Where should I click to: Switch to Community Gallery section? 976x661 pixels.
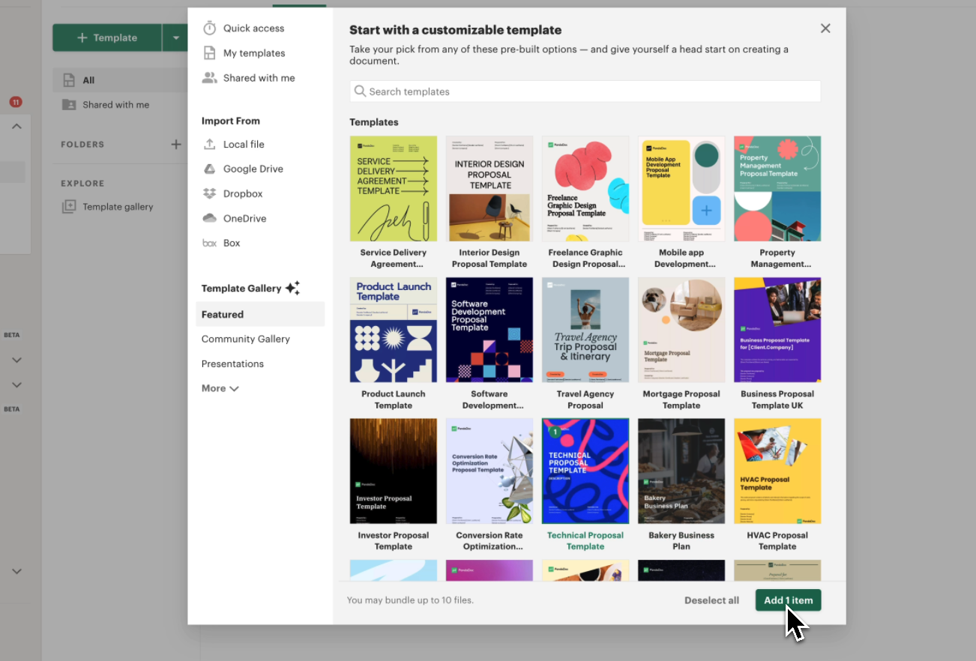pos(245,339)
